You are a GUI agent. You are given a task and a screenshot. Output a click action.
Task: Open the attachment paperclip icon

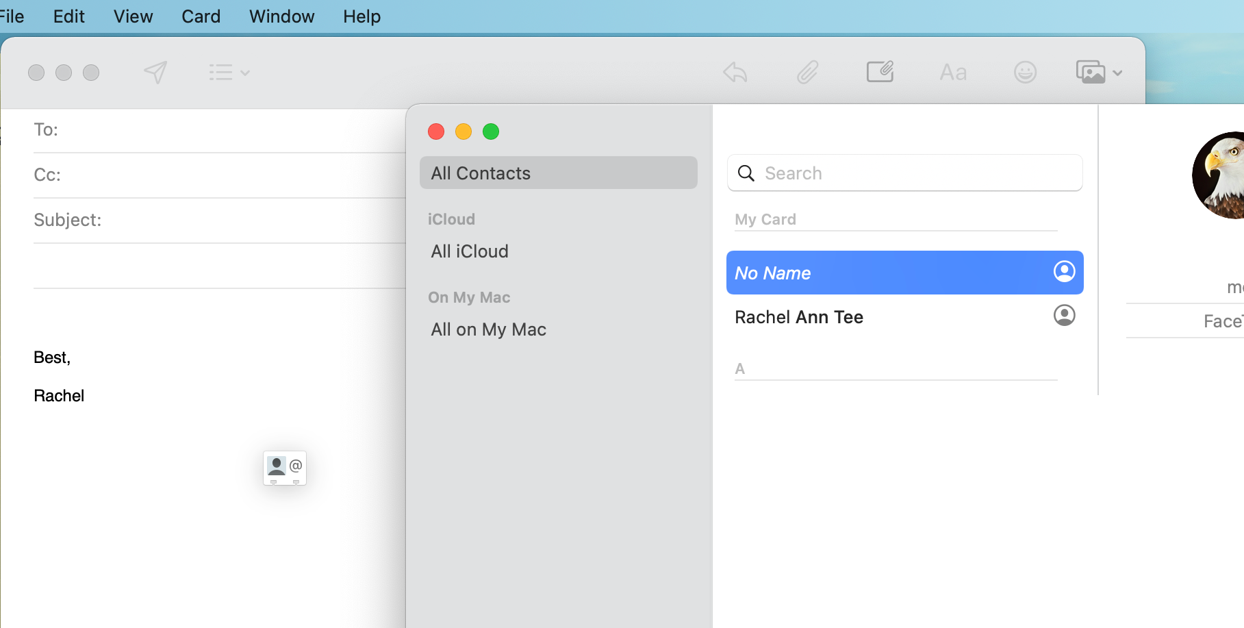coord(807,72)
